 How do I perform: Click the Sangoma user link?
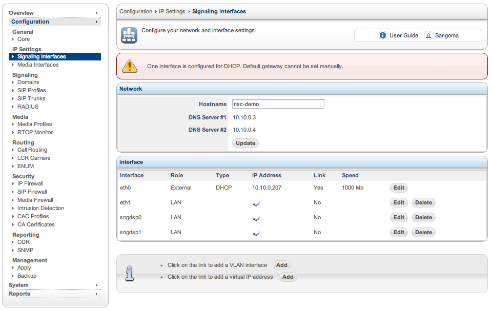tap(447, 35)
